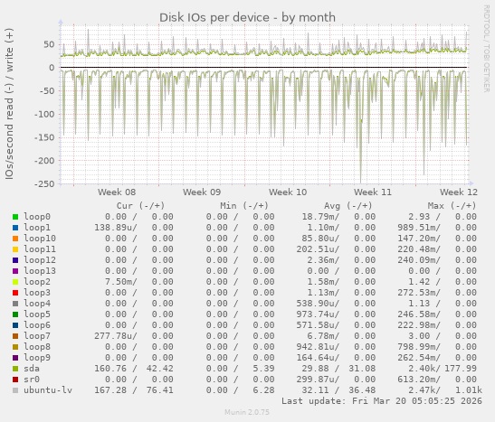Click the loop4 gray legend swatch
Screen dimensions: 495x422
click(x=15, y=304)
